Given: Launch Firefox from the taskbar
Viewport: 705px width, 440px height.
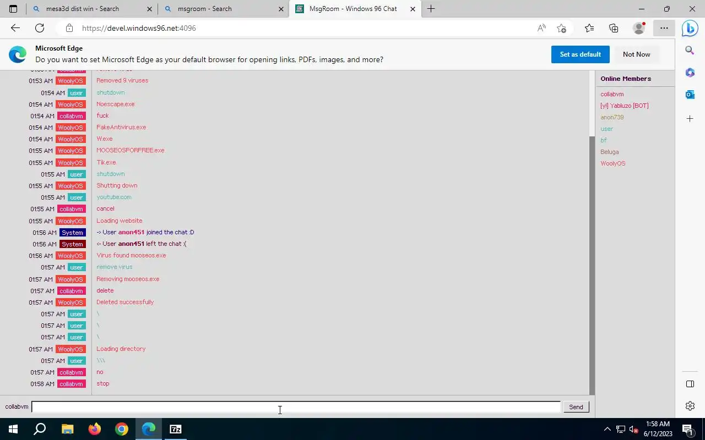Looking at the screenshot, I should pos(94,429).
